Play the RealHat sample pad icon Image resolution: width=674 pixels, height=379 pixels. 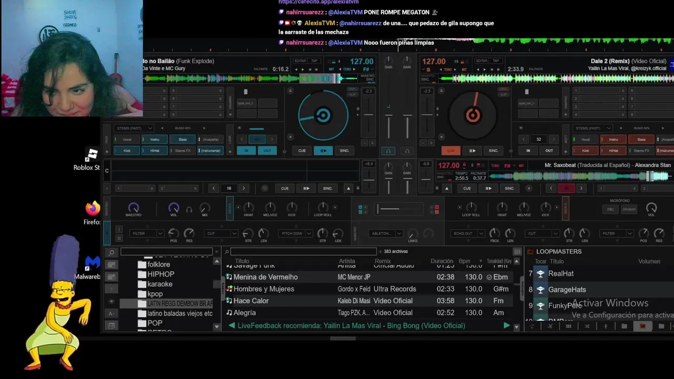pos(540,274)
